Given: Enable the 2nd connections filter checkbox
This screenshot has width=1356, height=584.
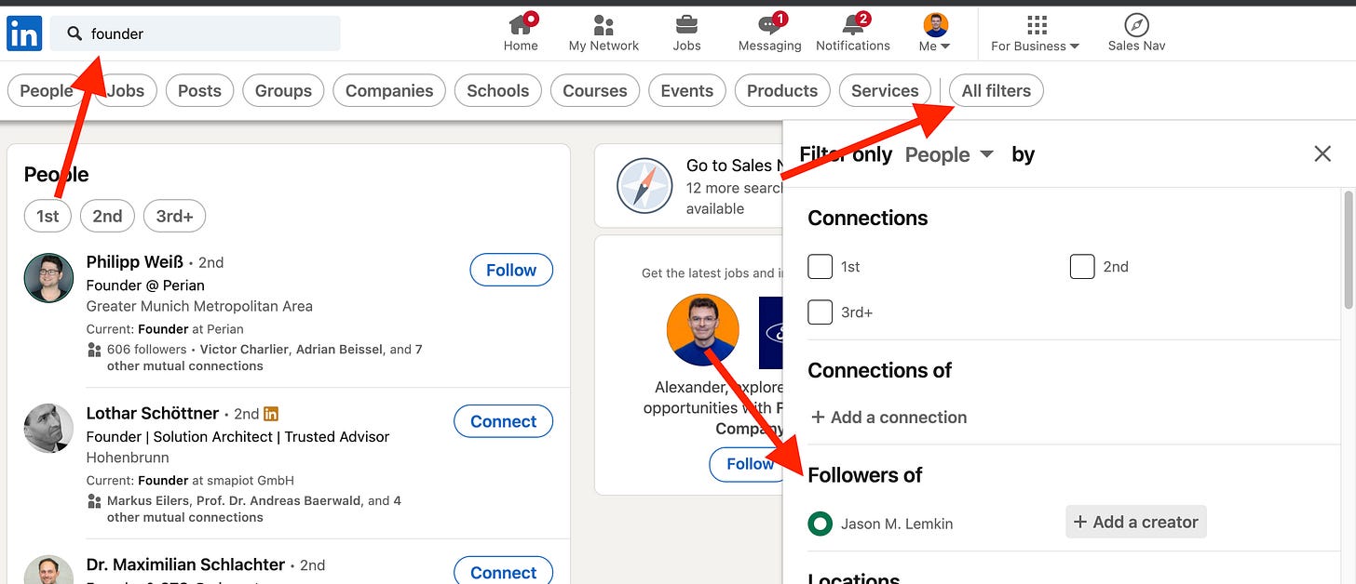Looking at the screenshot, I should coord(1082,267).
